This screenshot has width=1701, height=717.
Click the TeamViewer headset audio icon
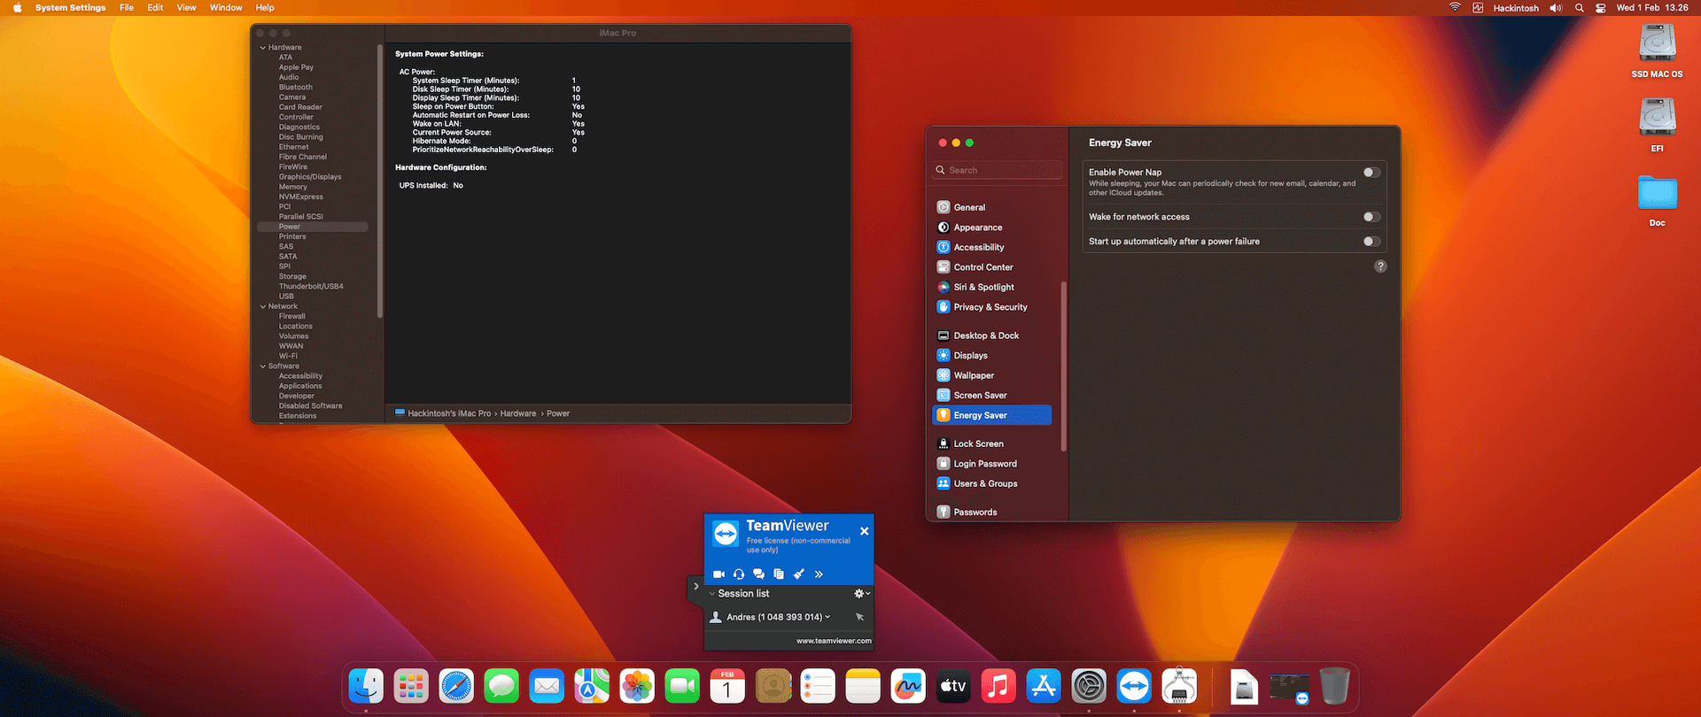click(x=739, y=574)
